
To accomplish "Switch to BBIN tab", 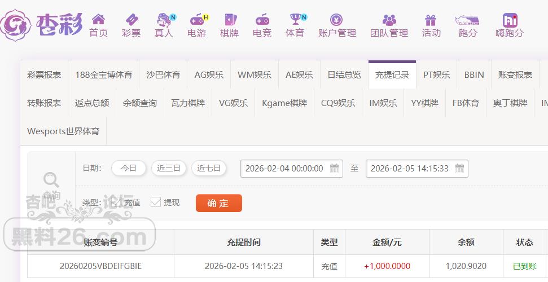I will (474, 75).
